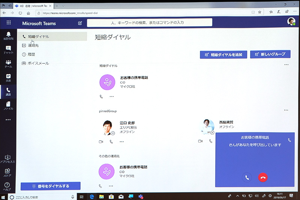The image size is (300, 200).
Task: Start video call with 江口 史郎
Action: coord(101,142)
